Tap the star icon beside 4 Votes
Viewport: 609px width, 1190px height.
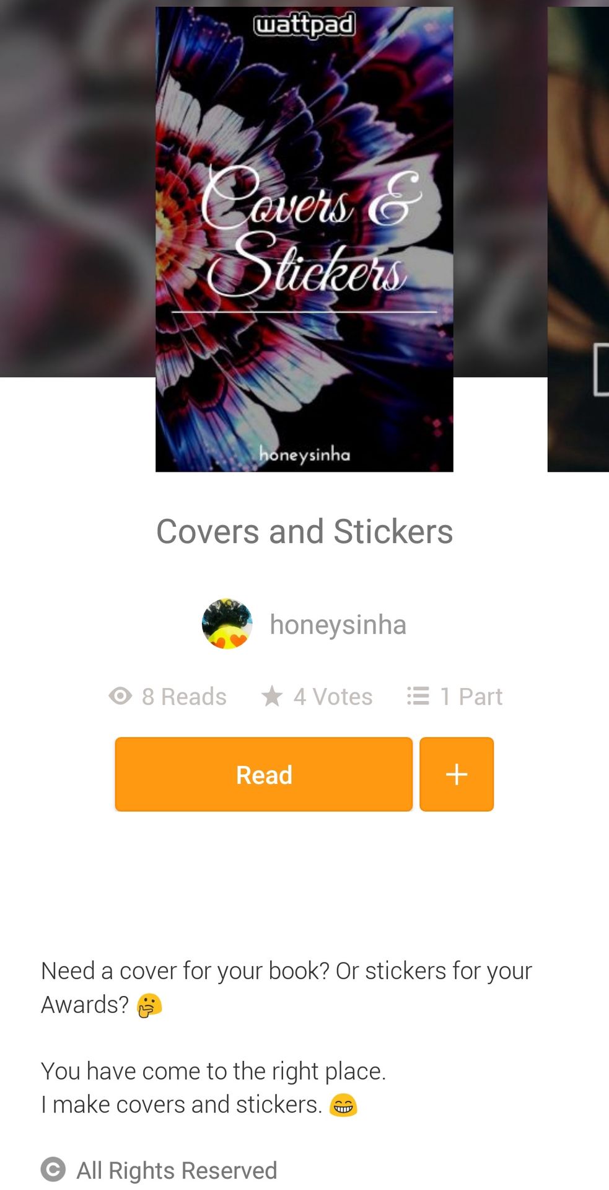coord(272,696)
